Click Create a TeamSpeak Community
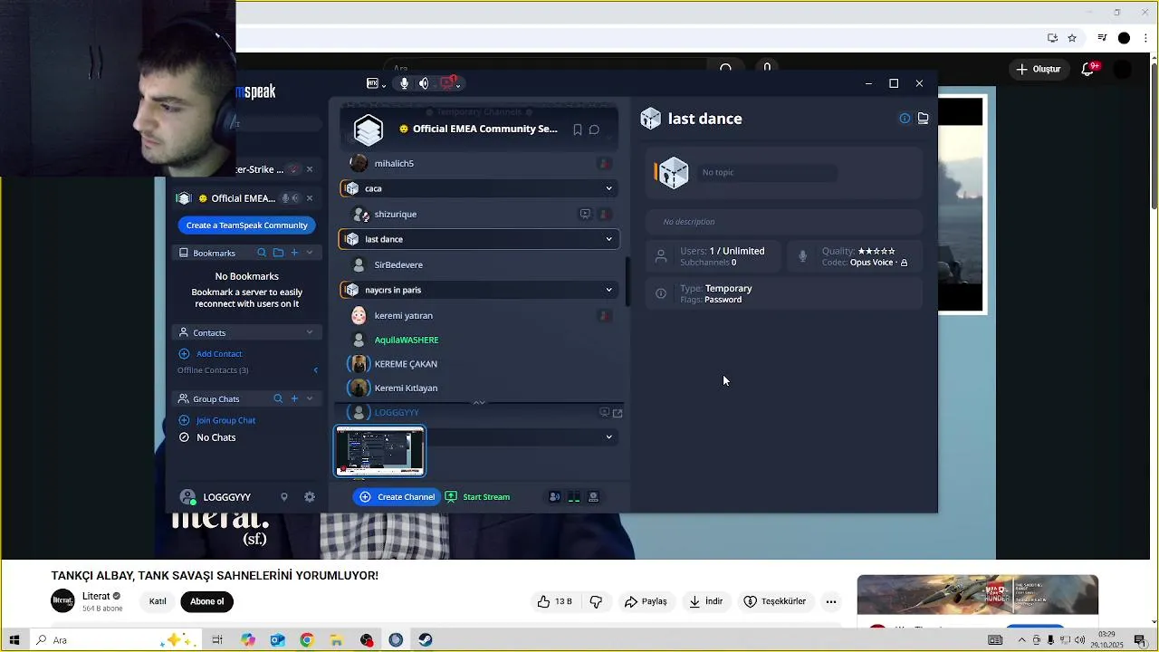This screenshot has width=1159, height=652. pos(247,225)
